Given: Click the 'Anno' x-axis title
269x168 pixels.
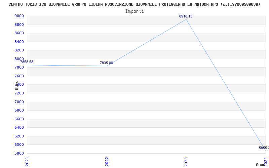Looking at the screenshot, I should (261, 165).
